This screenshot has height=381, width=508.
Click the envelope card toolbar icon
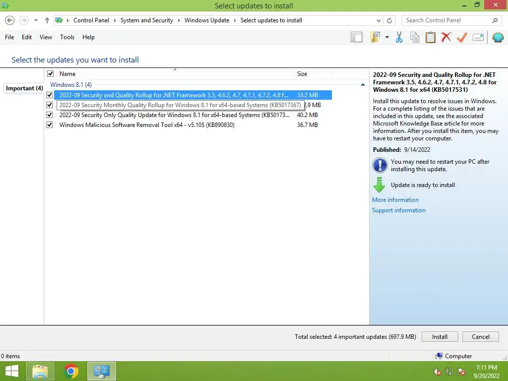click(x=478, y=37)
